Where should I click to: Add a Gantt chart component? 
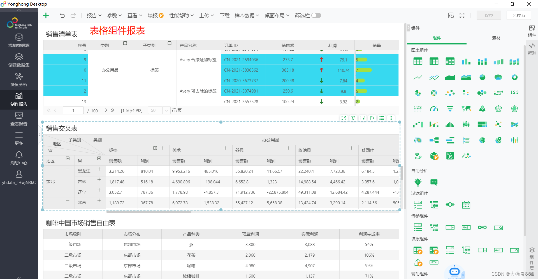pyautogui.click(x=450, y=140)
